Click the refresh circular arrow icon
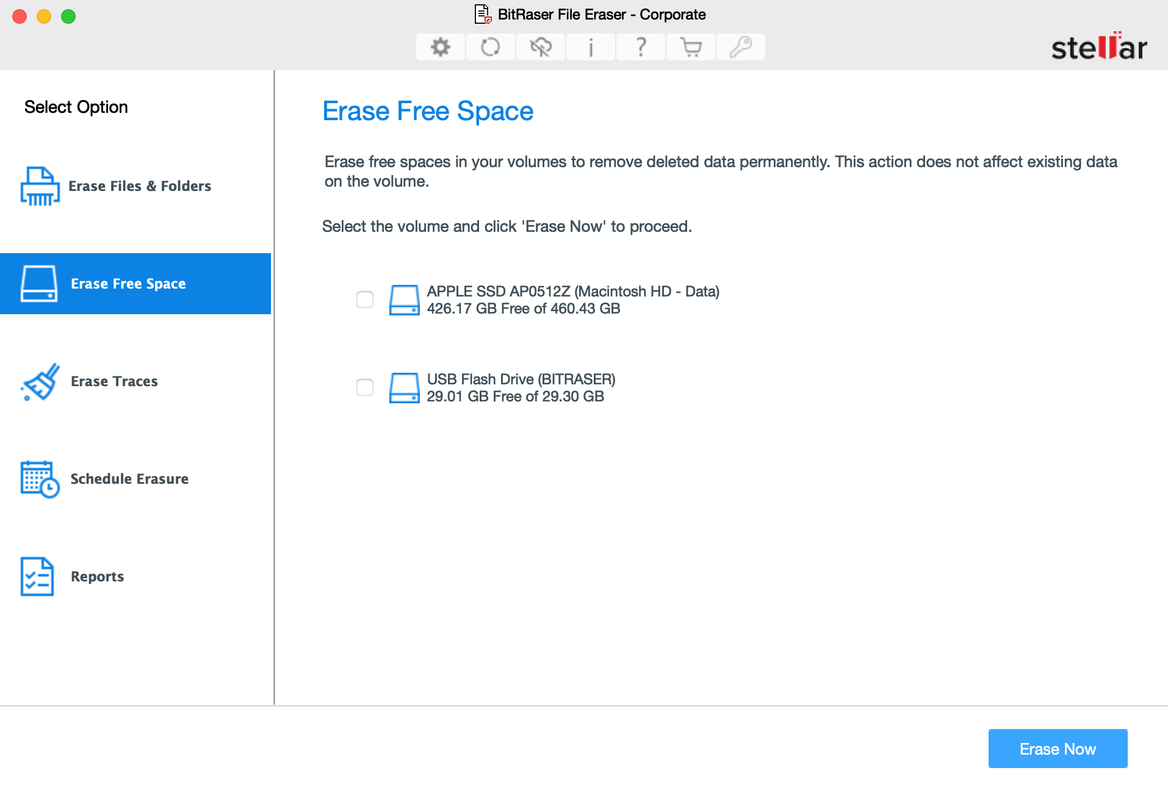Image resolution: width=1168 pixels, height=787 pixels. [490, 47]
